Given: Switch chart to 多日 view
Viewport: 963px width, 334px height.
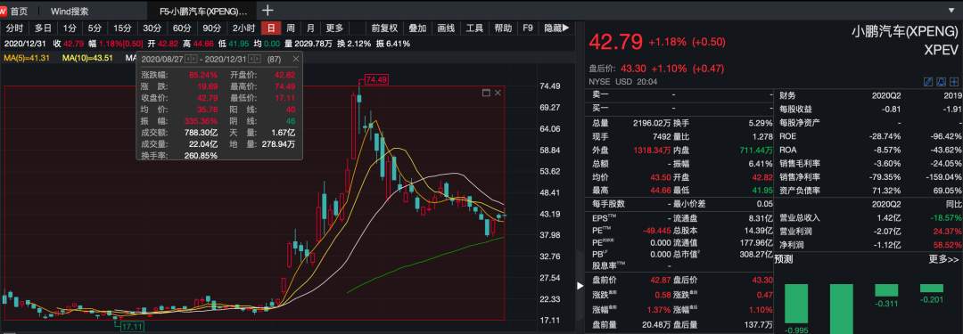Looking at the screenshot, I should click(x=43, y=29).
